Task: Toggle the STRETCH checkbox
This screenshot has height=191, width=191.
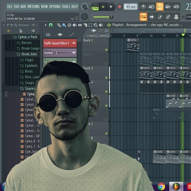Action: point(108,36)
